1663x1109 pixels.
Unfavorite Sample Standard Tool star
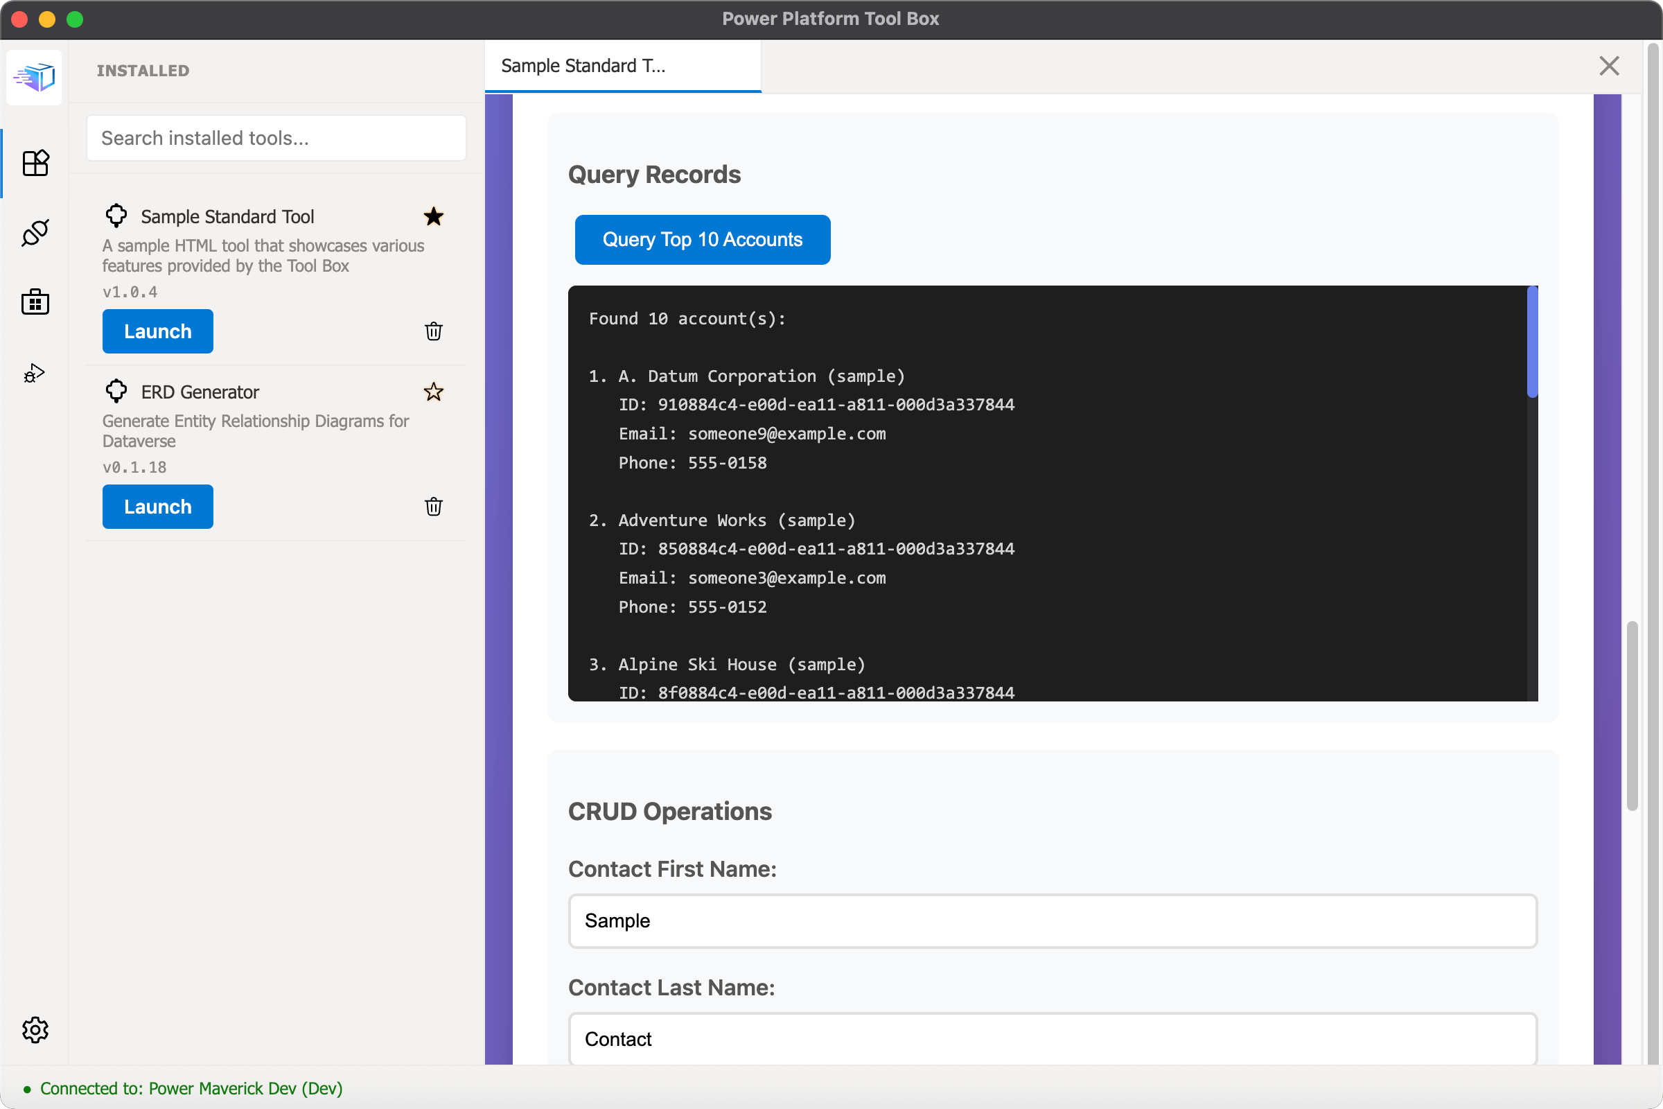coord(434,216)
